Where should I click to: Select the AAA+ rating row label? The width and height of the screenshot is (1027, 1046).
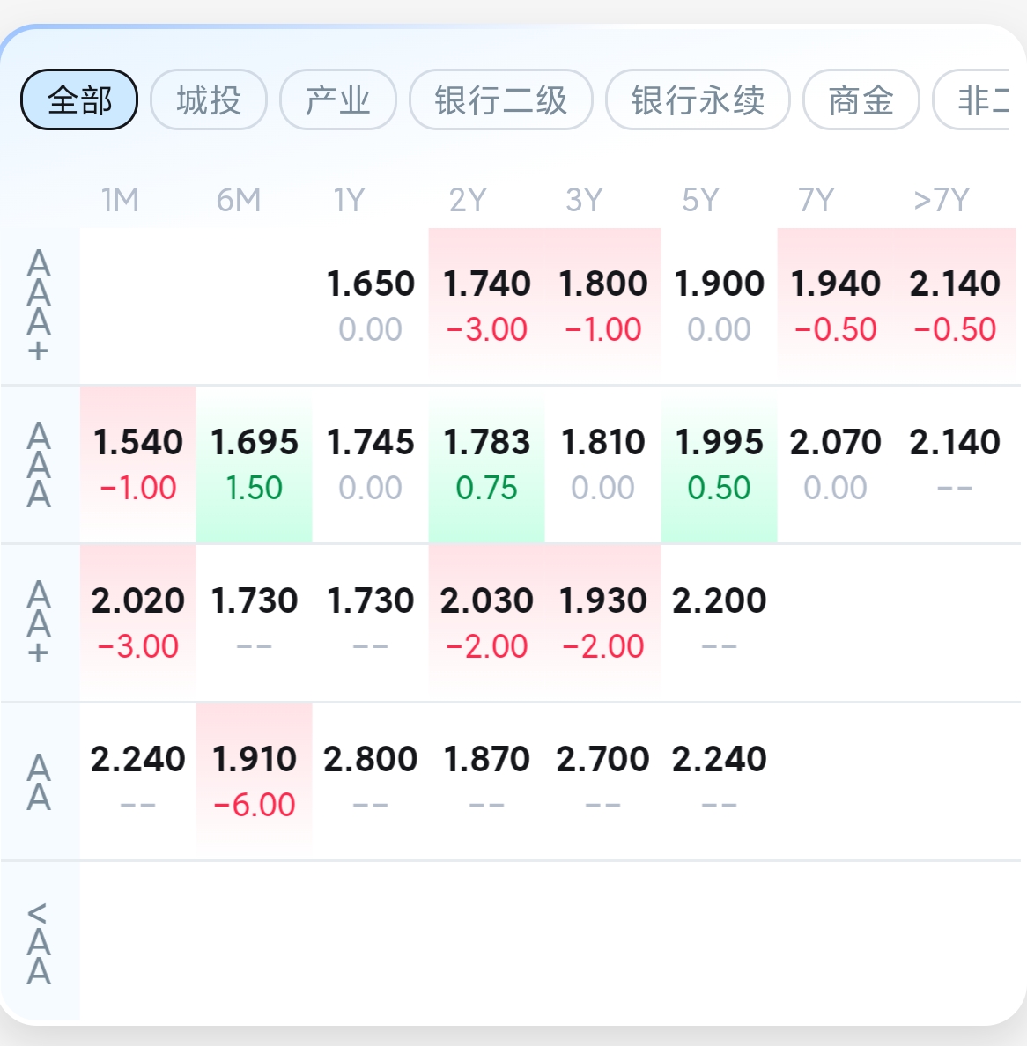coord(39,306)
